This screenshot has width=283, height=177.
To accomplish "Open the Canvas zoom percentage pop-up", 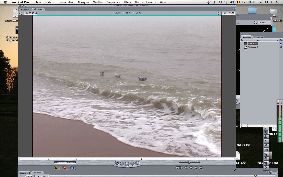I will pos(117,13).
